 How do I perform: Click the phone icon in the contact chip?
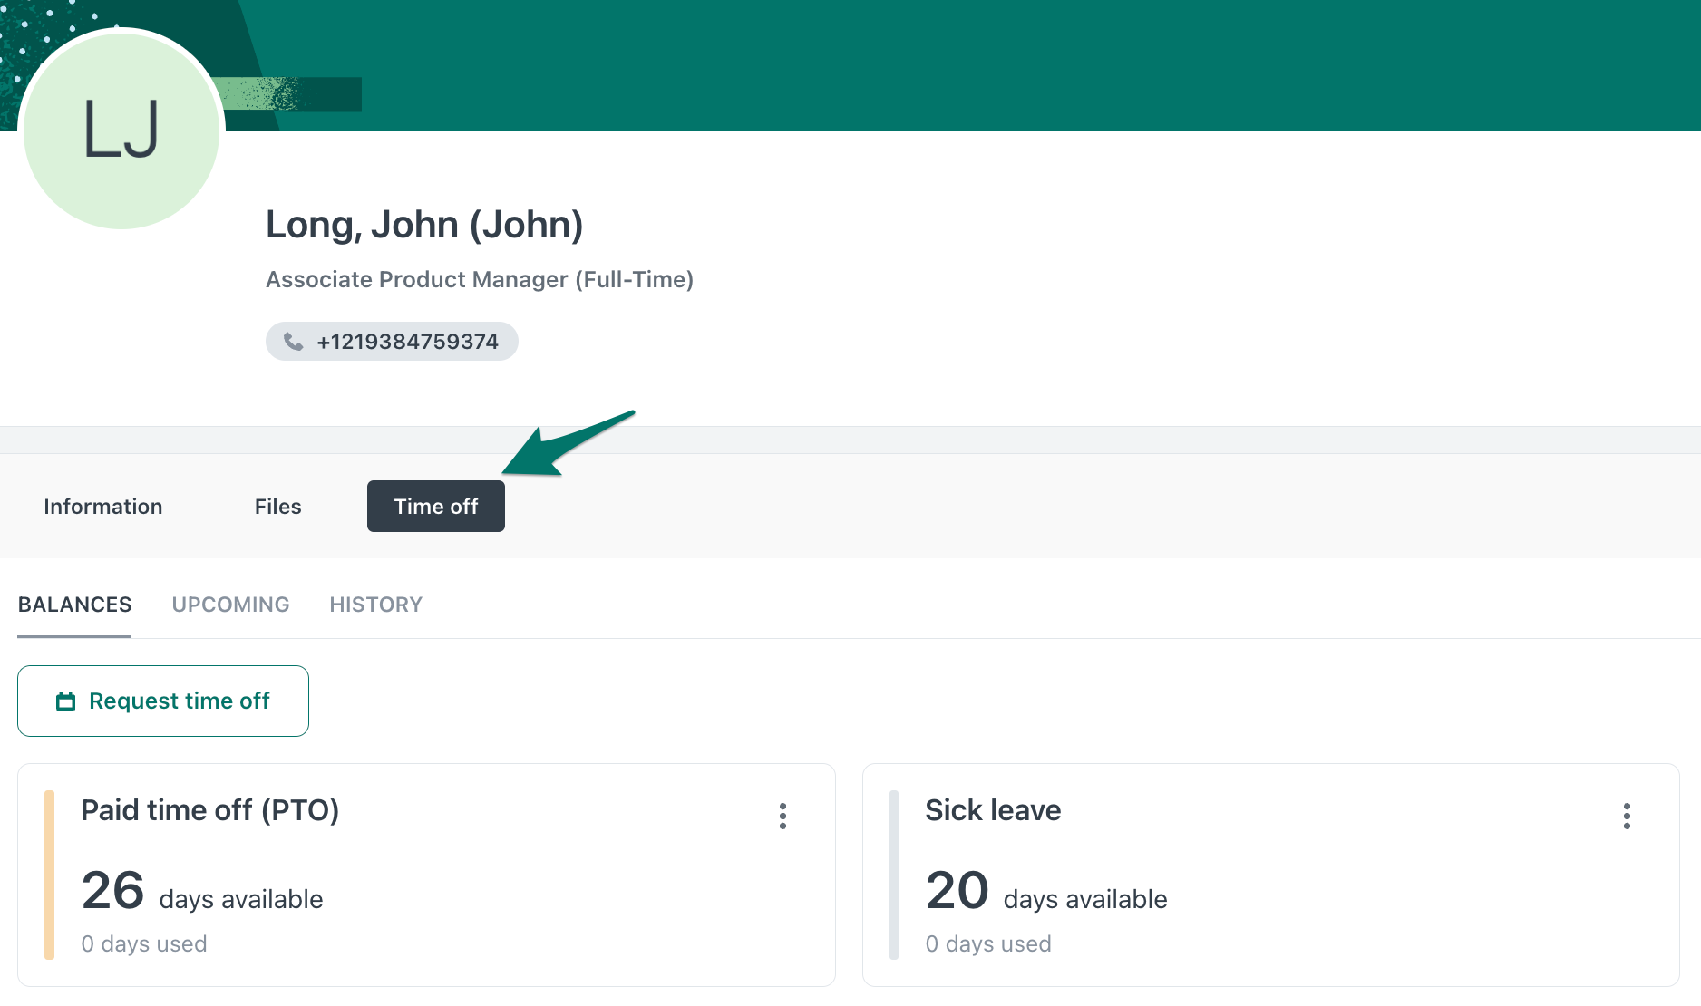point(293,342)
